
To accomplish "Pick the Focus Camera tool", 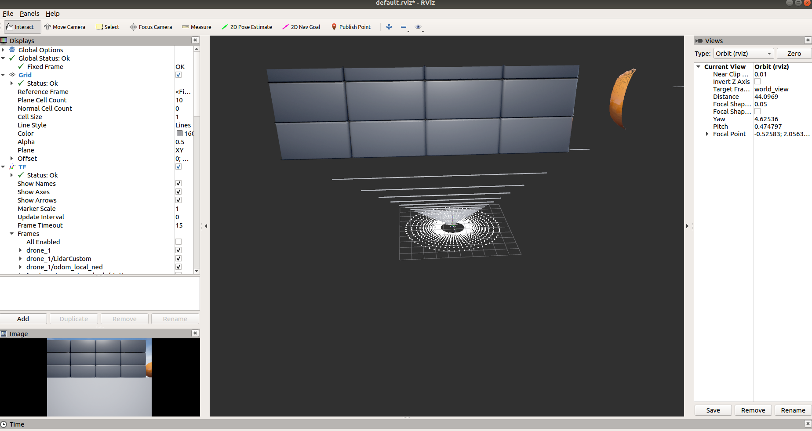I will (x=151, y=27).
